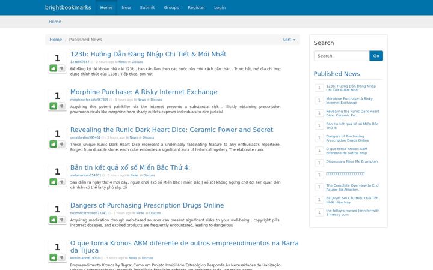The height and width of the screenshot is (270, 433).
Task: Open sidebar link 123b: Hướng Dẫn Đăng Nhập
Action: pyautogui.click(x=351, y=88)
